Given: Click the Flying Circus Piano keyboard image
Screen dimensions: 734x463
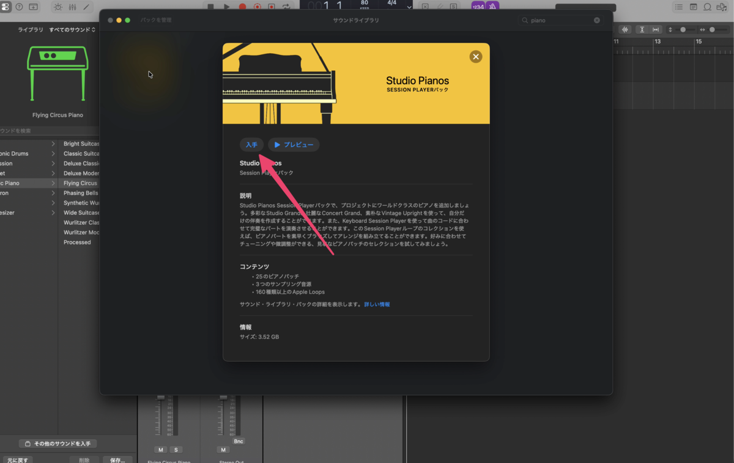Looking at the screenshot, I should pyautogui.click(x=57, y=72).
